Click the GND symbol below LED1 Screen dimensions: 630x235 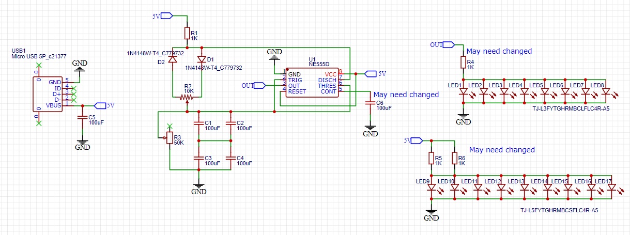(463, 119)
